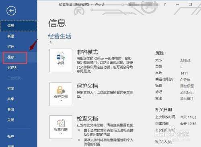Click the 检查文档 heading
The width and height of the screenshot is (201, 147).
[87, 118]
